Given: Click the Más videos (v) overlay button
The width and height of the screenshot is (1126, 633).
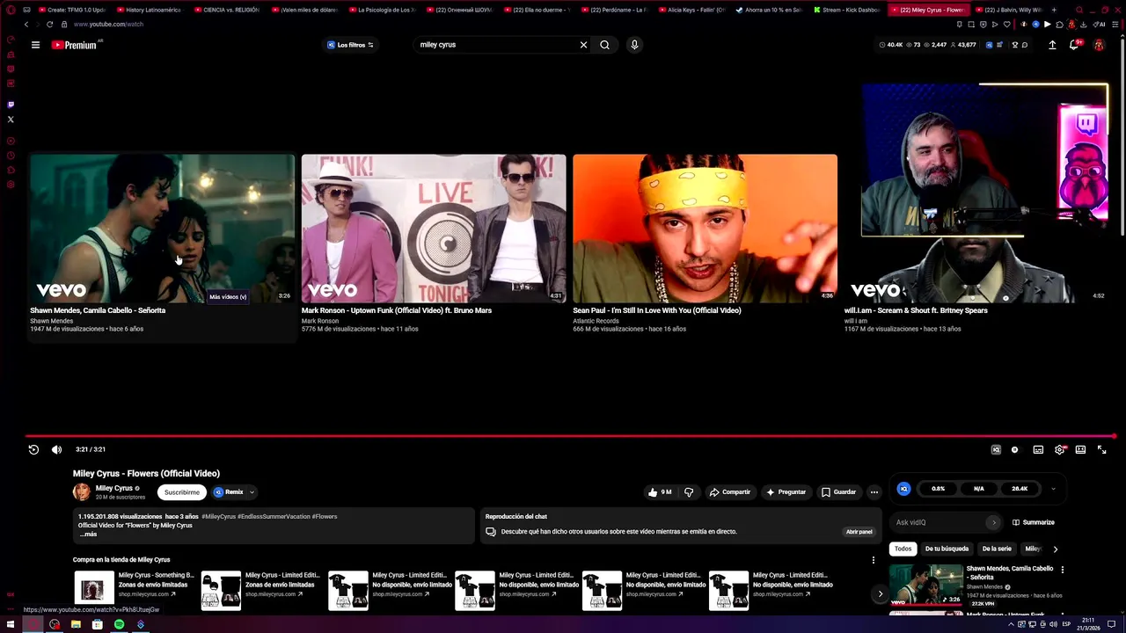Looking at the screenshot, I should 228,297.
